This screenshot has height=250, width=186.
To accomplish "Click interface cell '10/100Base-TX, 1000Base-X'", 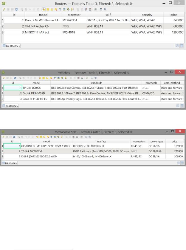I will (101, 146).
